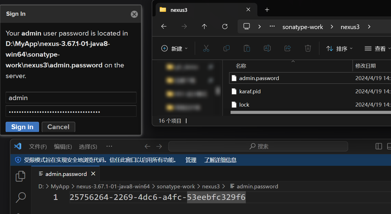Click the Paste clipboard icon
The image size is (391, 214).
click(247, 48)
